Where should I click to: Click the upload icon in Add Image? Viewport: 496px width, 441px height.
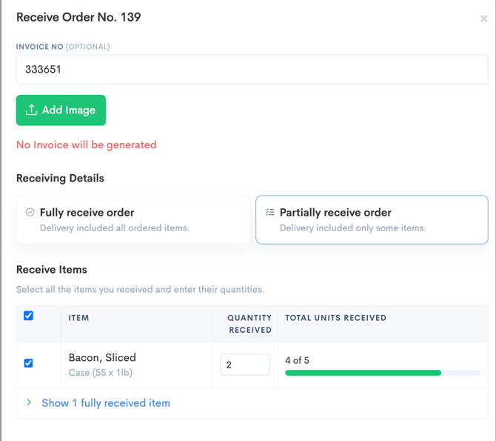coord(31,110)
